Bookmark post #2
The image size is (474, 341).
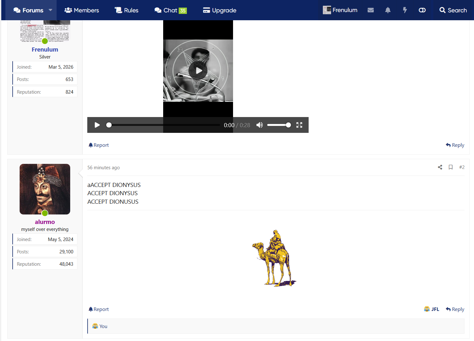[x=451, y=167]
